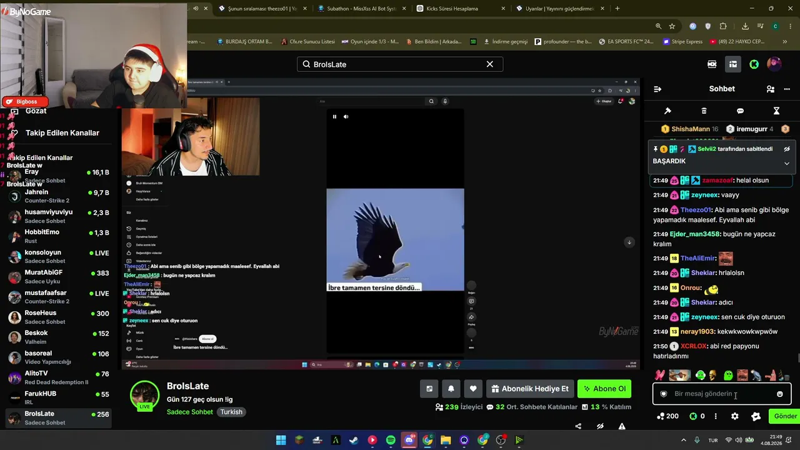The height and width of the screenshot is (450, 800).
Task: Open the chat users list icon
Action: click(771, 89)
